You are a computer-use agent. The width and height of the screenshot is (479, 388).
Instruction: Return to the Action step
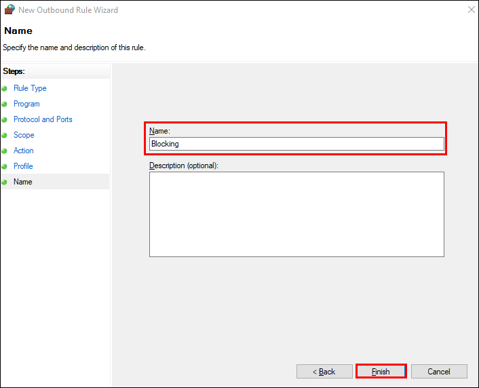(24, 151)
